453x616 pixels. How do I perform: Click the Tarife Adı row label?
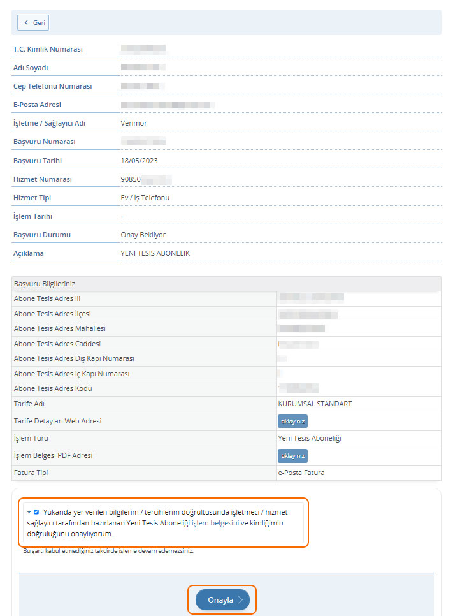(29, 404)
